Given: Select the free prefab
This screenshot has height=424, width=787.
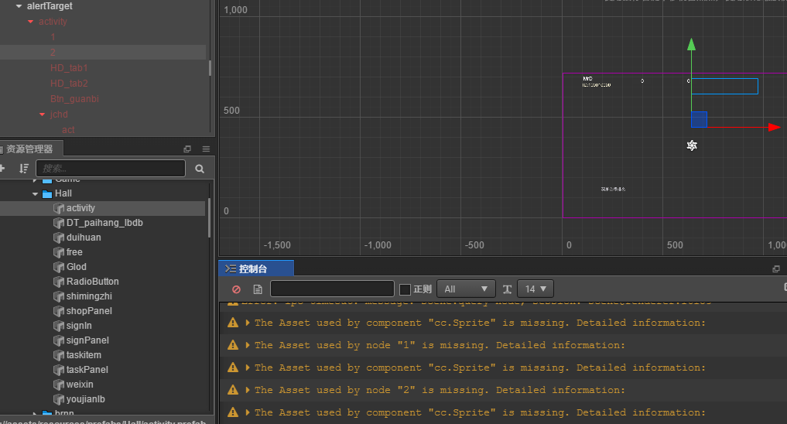Looking at the screenshot, I should pos(74,252).
